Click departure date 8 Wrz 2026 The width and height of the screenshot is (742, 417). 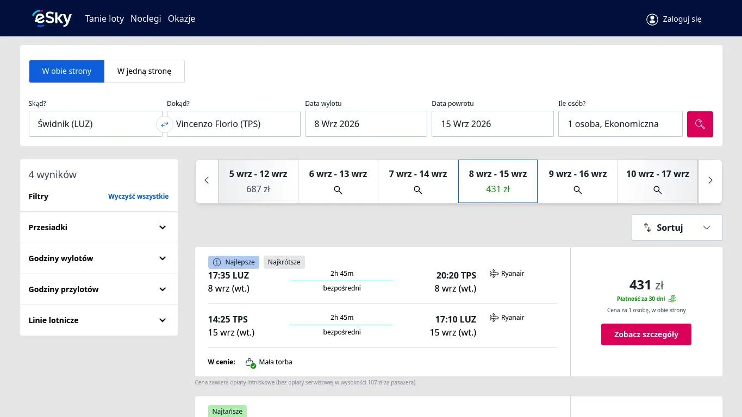coord(366,124)
